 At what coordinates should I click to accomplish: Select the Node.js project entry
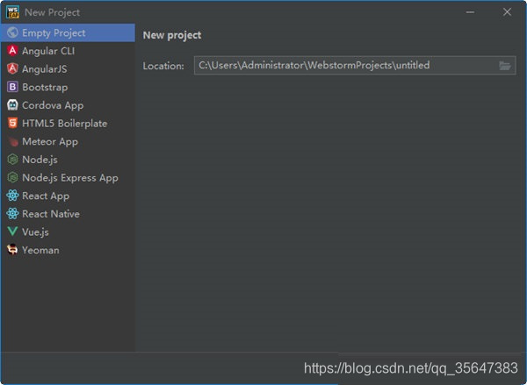(68, 160)
